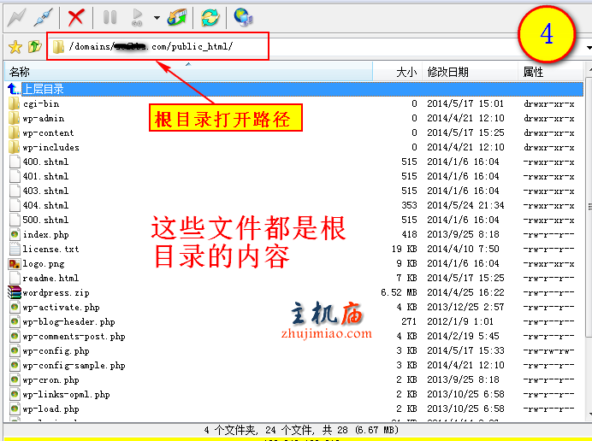The width and height of the screenshot is (592, 441).
Task: Select file readme.html
Action: click(50, 278)
